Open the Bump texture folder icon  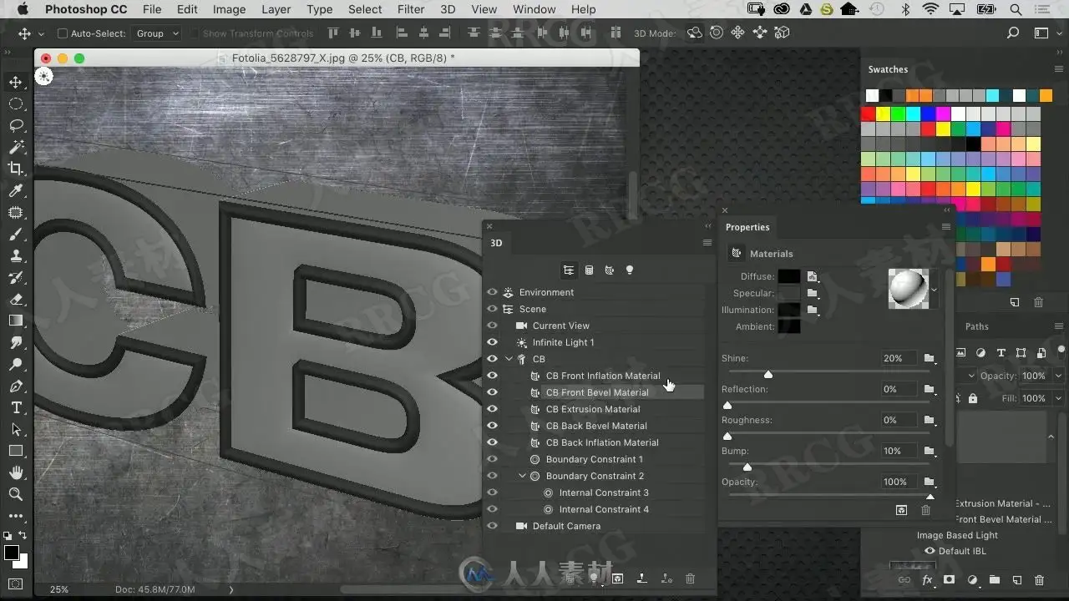[930, 451]
